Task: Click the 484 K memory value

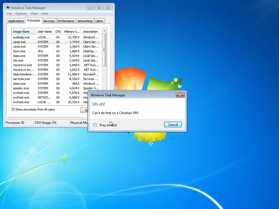Action: [76, 84]
